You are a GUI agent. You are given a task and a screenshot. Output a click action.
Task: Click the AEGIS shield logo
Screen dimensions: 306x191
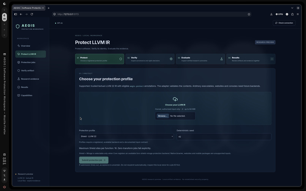pyautogui.click(x=17, y=26)
